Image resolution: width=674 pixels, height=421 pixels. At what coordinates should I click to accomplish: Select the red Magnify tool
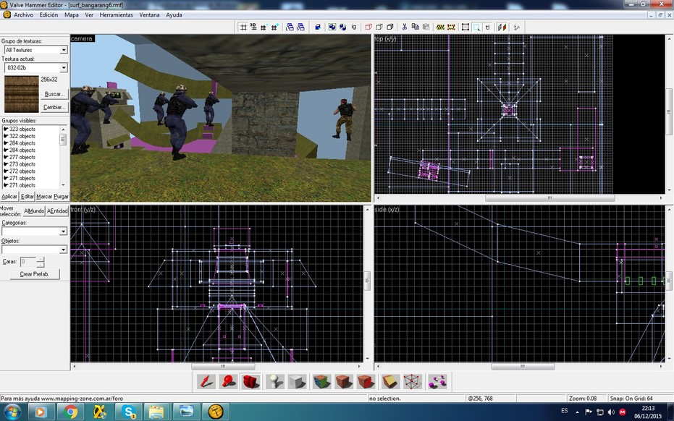click(228, 381)
